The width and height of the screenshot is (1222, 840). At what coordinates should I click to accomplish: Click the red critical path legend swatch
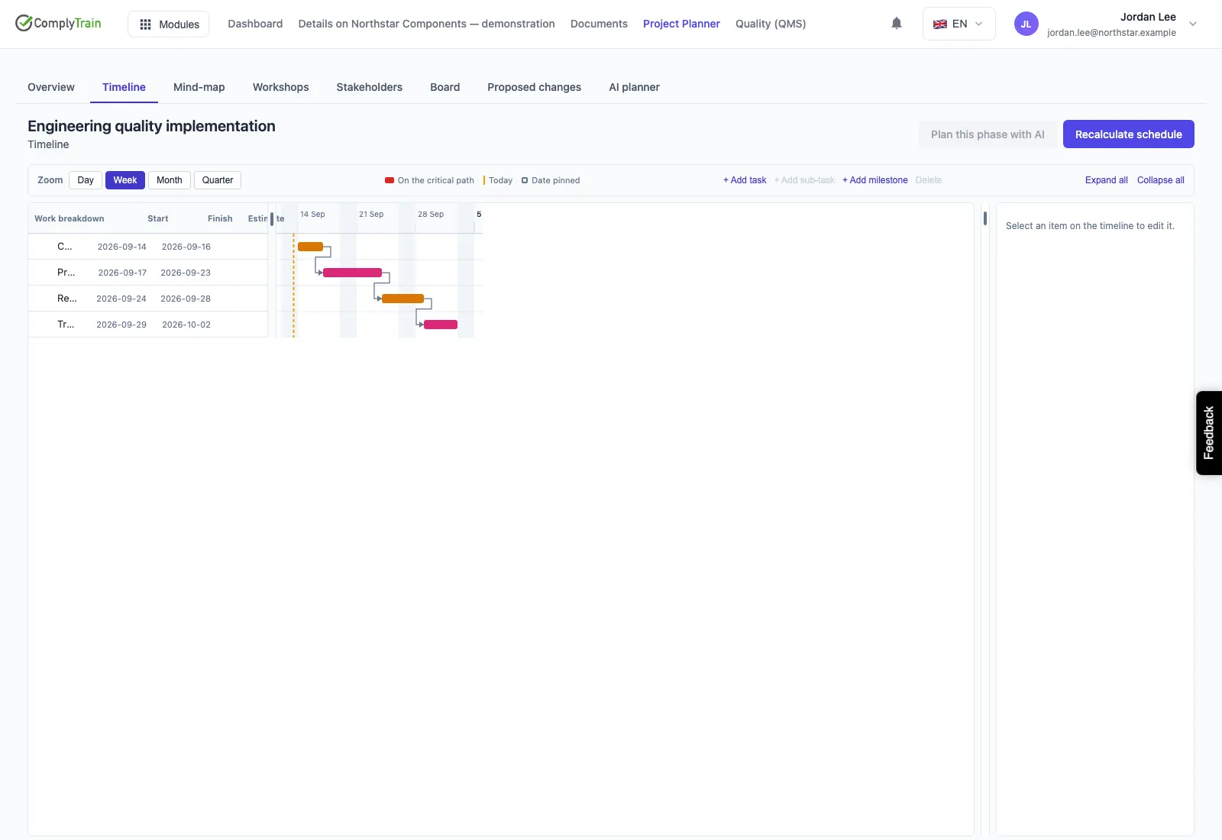pyautogui.click(x=390, y=180)
